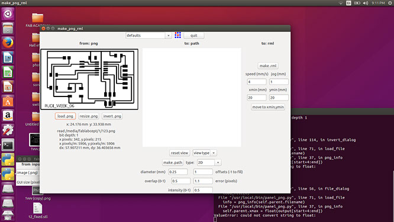Click the error (pixels) field showing 1.1
Viewport: 394px width, 222px height.
pyautogui.click(x=203, y=181)
